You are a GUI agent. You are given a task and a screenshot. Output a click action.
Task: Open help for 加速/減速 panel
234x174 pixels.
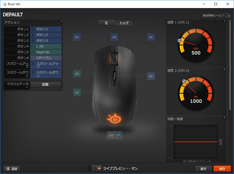pos(224,118)
